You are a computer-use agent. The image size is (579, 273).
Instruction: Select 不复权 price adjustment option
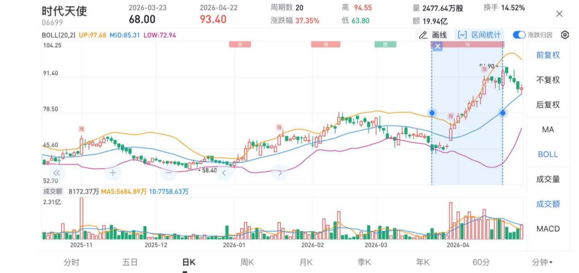(548, 80)
